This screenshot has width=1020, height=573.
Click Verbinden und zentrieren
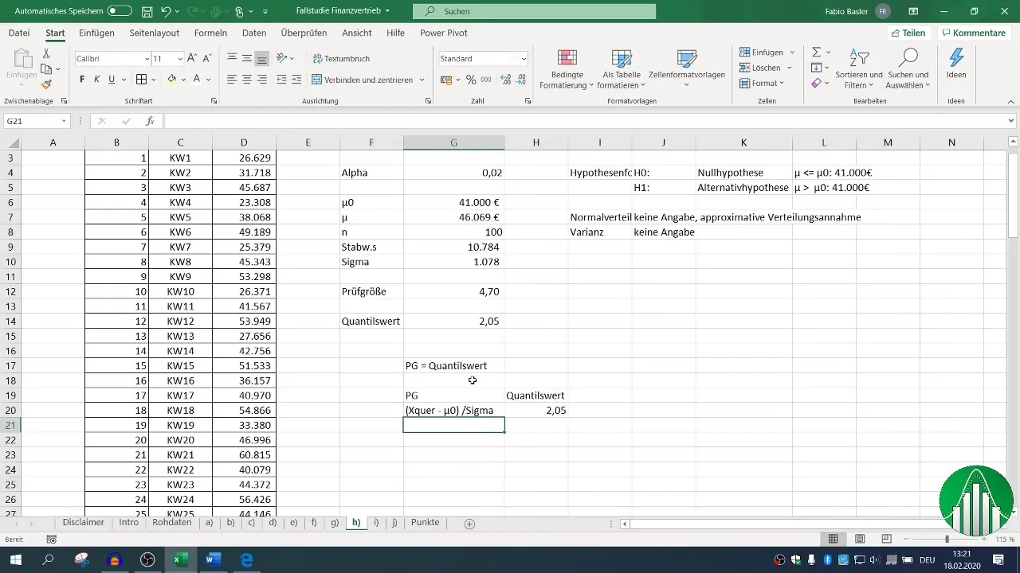pyautogui.click(x=363, y=80)
